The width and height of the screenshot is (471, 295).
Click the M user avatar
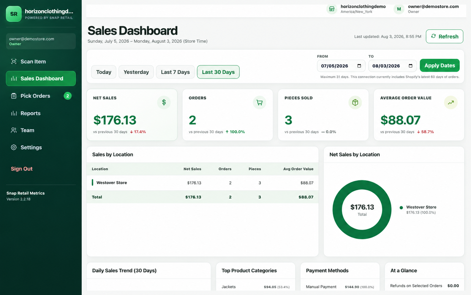point(399,9)
